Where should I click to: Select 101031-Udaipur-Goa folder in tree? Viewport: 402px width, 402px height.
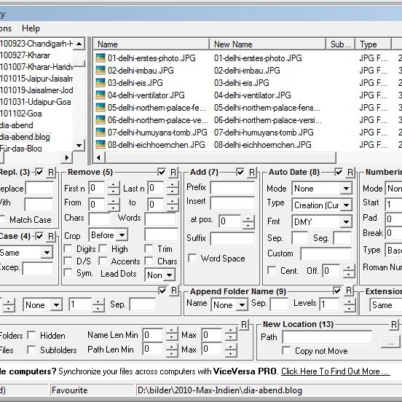pos(36,102)
